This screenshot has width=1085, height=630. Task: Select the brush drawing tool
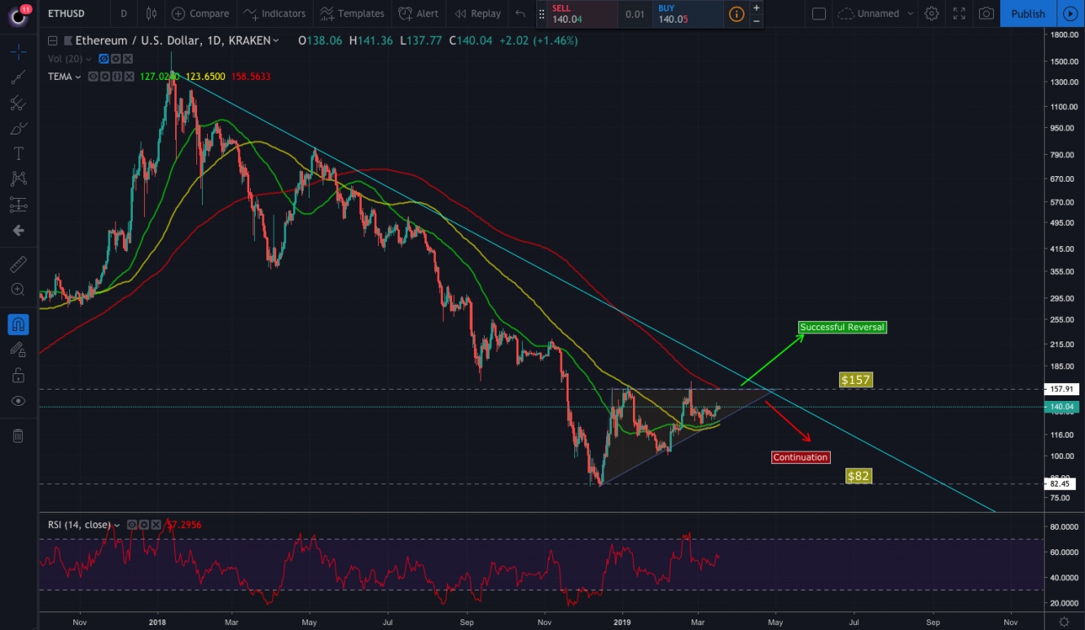point(18,129)
